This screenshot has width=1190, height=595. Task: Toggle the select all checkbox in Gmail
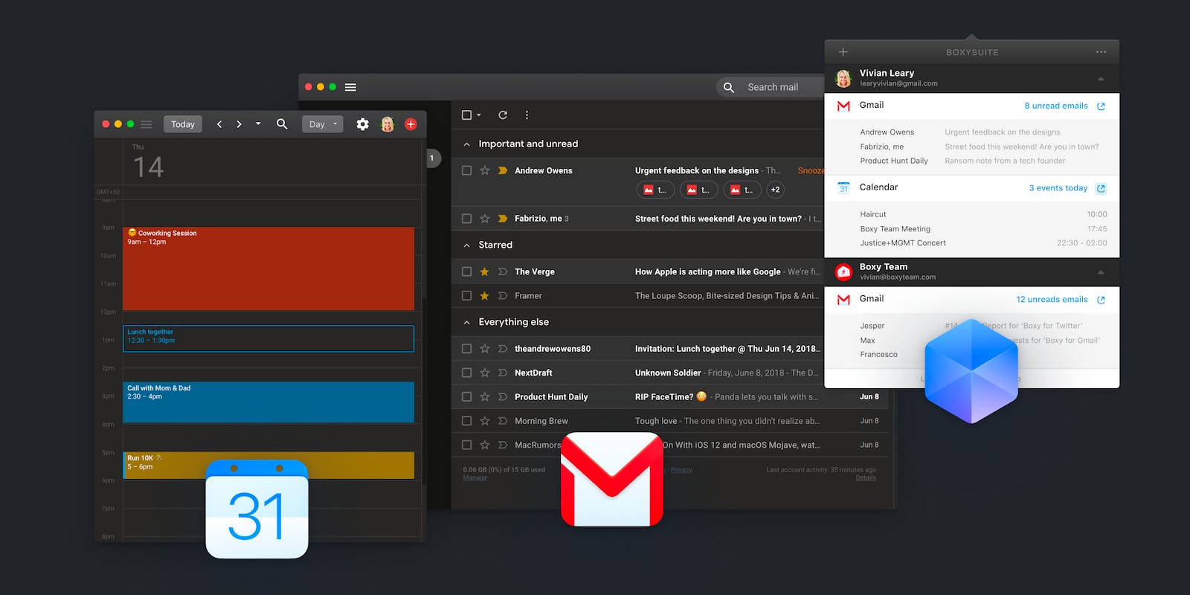point(466,115)
